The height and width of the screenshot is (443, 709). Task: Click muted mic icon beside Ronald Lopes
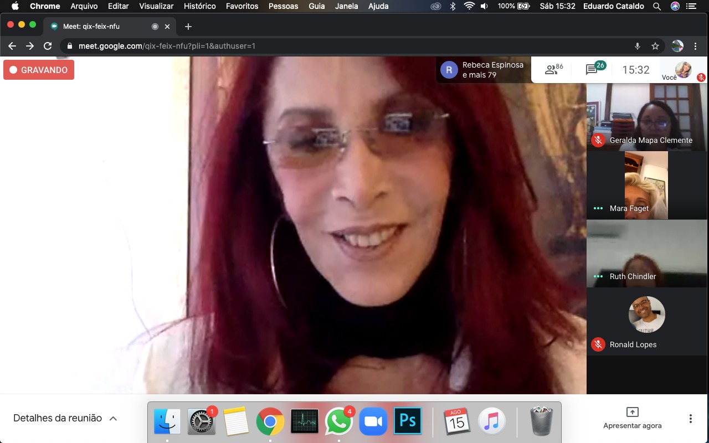click(x=598, y=344)
